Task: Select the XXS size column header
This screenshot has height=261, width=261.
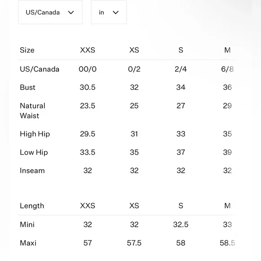Action: click(88, 50)
